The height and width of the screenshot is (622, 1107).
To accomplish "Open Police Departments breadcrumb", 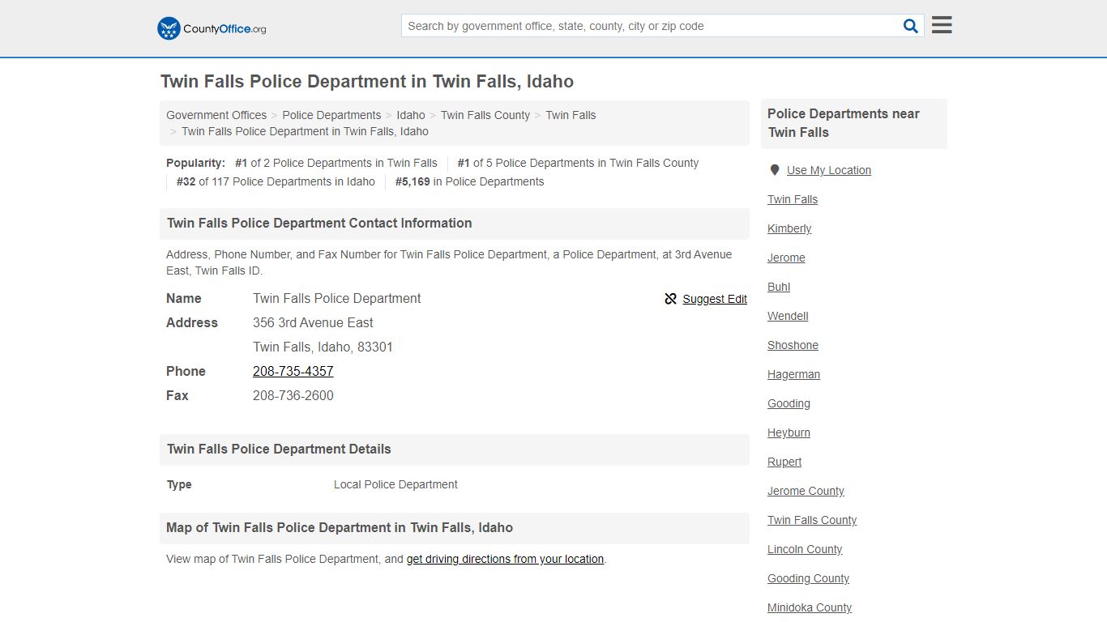I will coord(331,115).
